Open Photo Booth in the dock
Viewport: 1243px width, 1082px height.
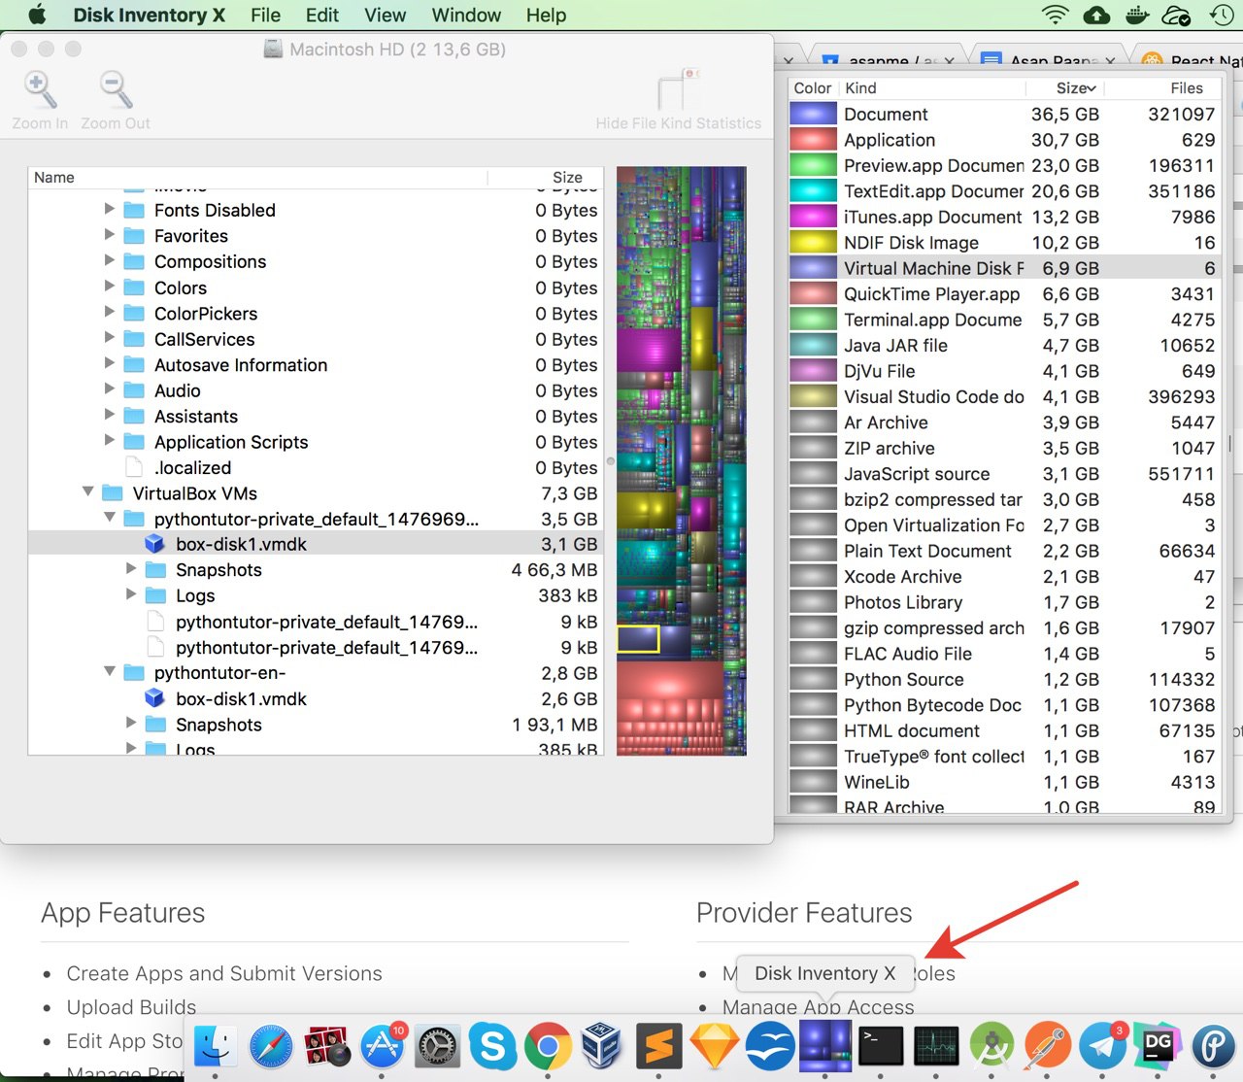[326, 1046]
